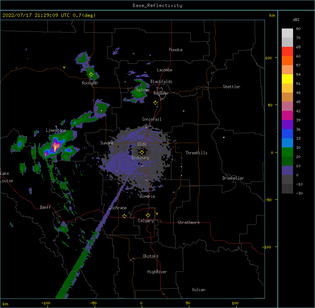Select the ThreeHills label

196,153
